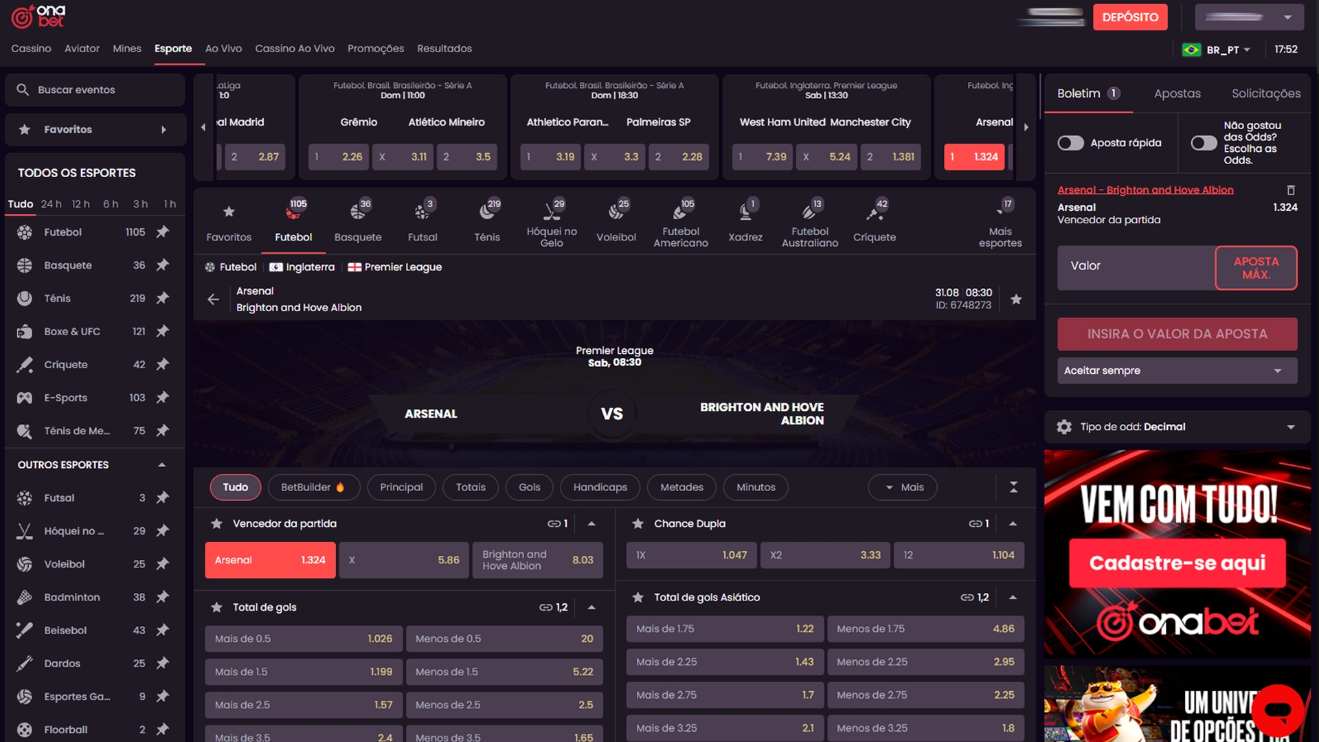Viewport: 1319px width, 742px height.
Task: Collapse the Outros Esportes section
Action: click(161, 465)
